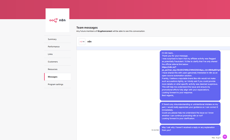The width and height of the screenshot is (230, 140).
Task: Select the Messages menu item
Action: 57,77
